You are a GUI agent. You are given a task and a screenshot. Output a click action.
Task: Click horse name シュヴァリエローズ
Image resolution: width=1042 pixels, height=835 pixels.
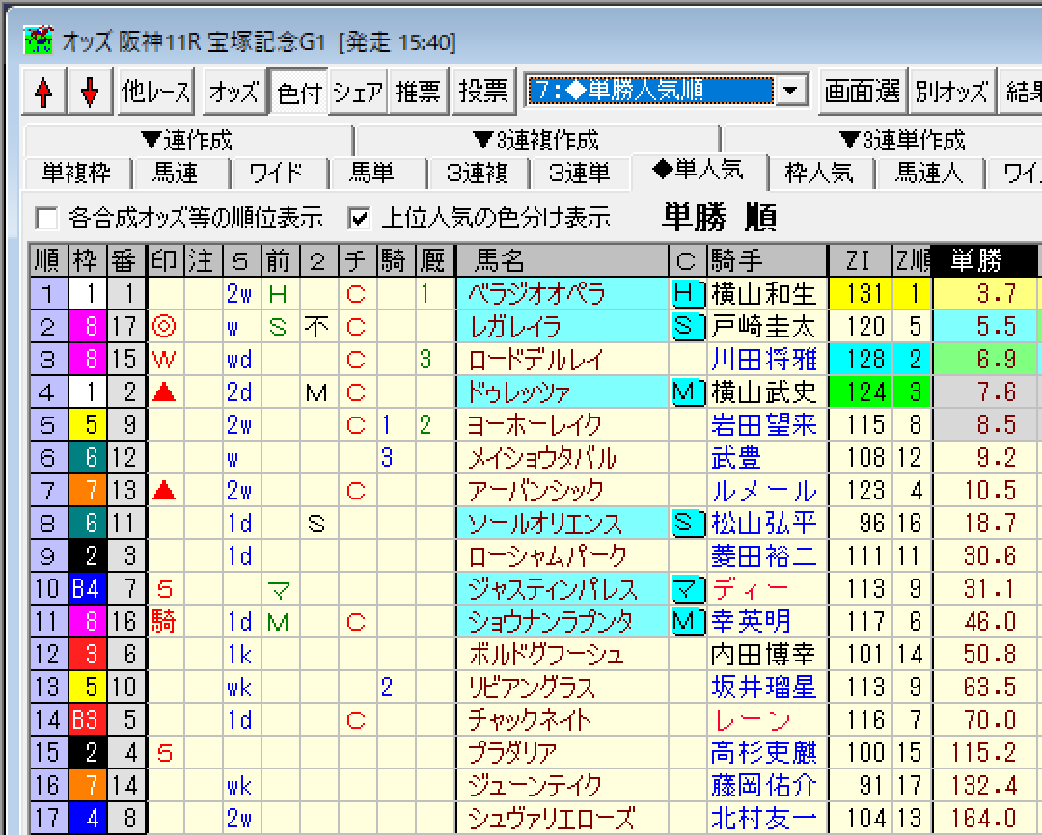[551, 819]
